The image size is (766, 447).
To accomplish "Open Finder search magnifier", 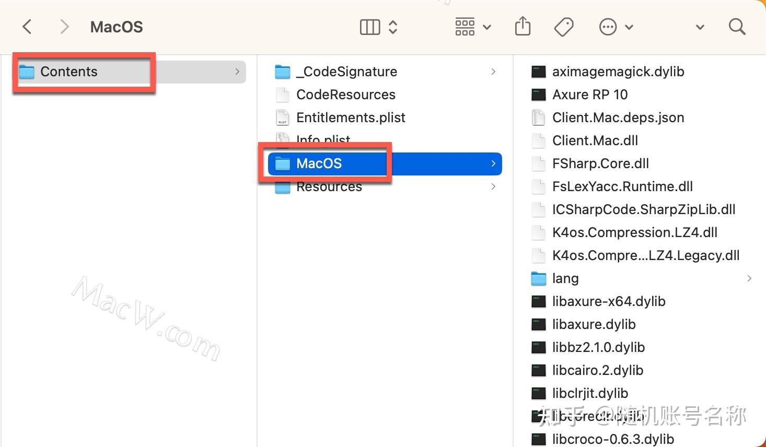I will point(737,27).
